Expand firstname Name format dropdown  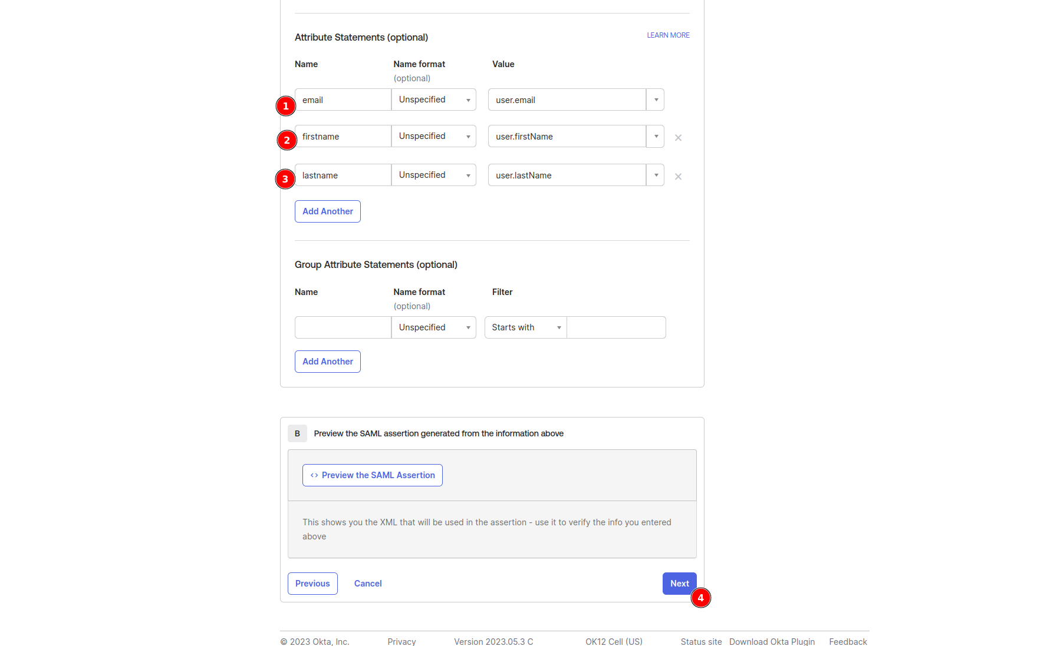point(434,137)
